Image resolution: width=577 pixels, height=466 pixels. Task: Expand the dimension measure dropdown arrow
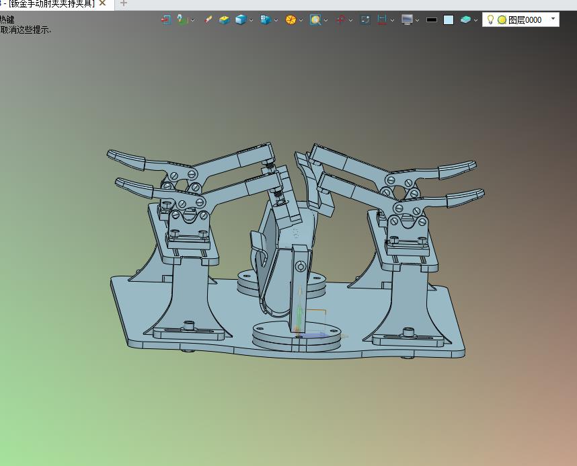392,20
